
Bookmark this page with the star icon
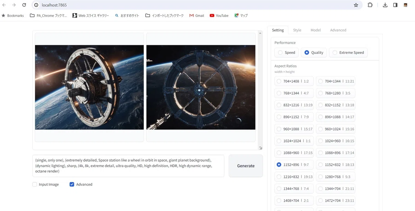pos(356,5)
